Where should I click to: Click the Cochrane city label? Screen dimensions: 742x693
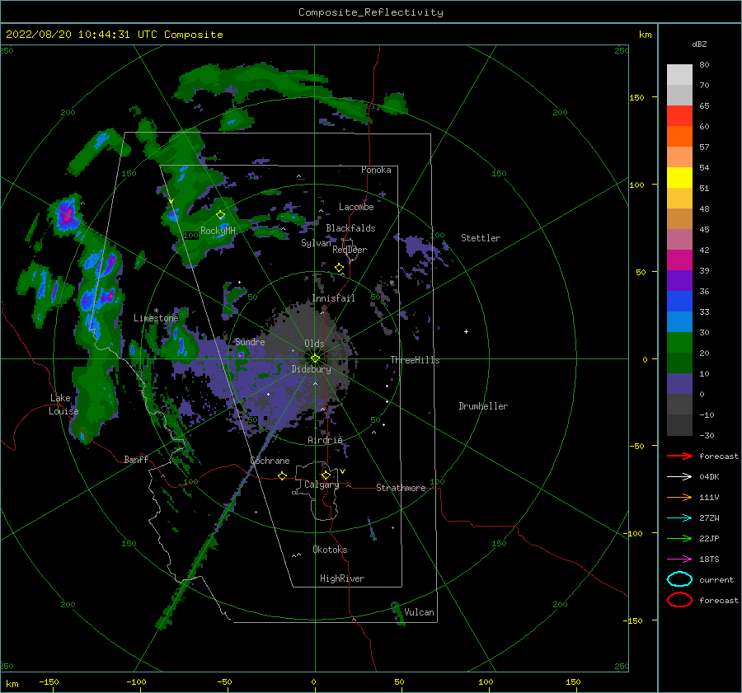point(270,461)
